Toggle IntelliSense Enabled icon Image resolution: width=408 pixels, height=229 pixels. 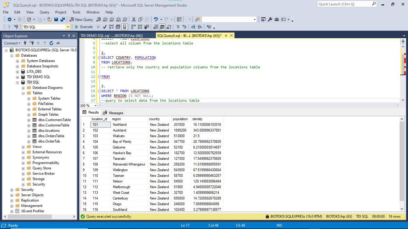(x=124, y=27)
